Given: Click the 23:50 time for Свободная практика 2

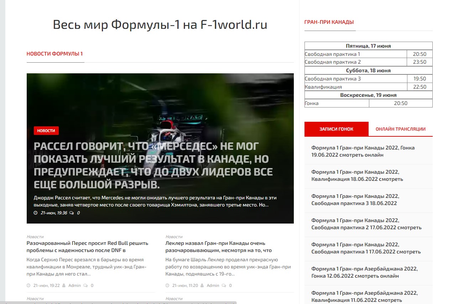Looking at the screenshot, I should (420, 62).
